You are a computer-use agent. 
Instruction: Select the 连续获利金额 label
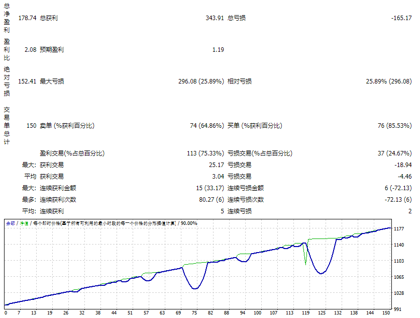click(x=58, y=188)
